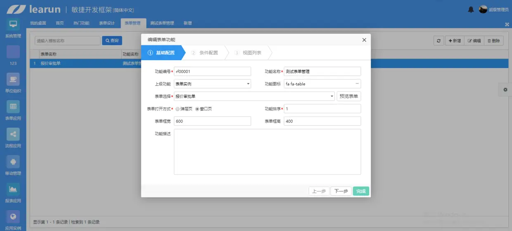Select 弹层页 radio option
This screenshot has height=231, width=512.
pos(178,109)
